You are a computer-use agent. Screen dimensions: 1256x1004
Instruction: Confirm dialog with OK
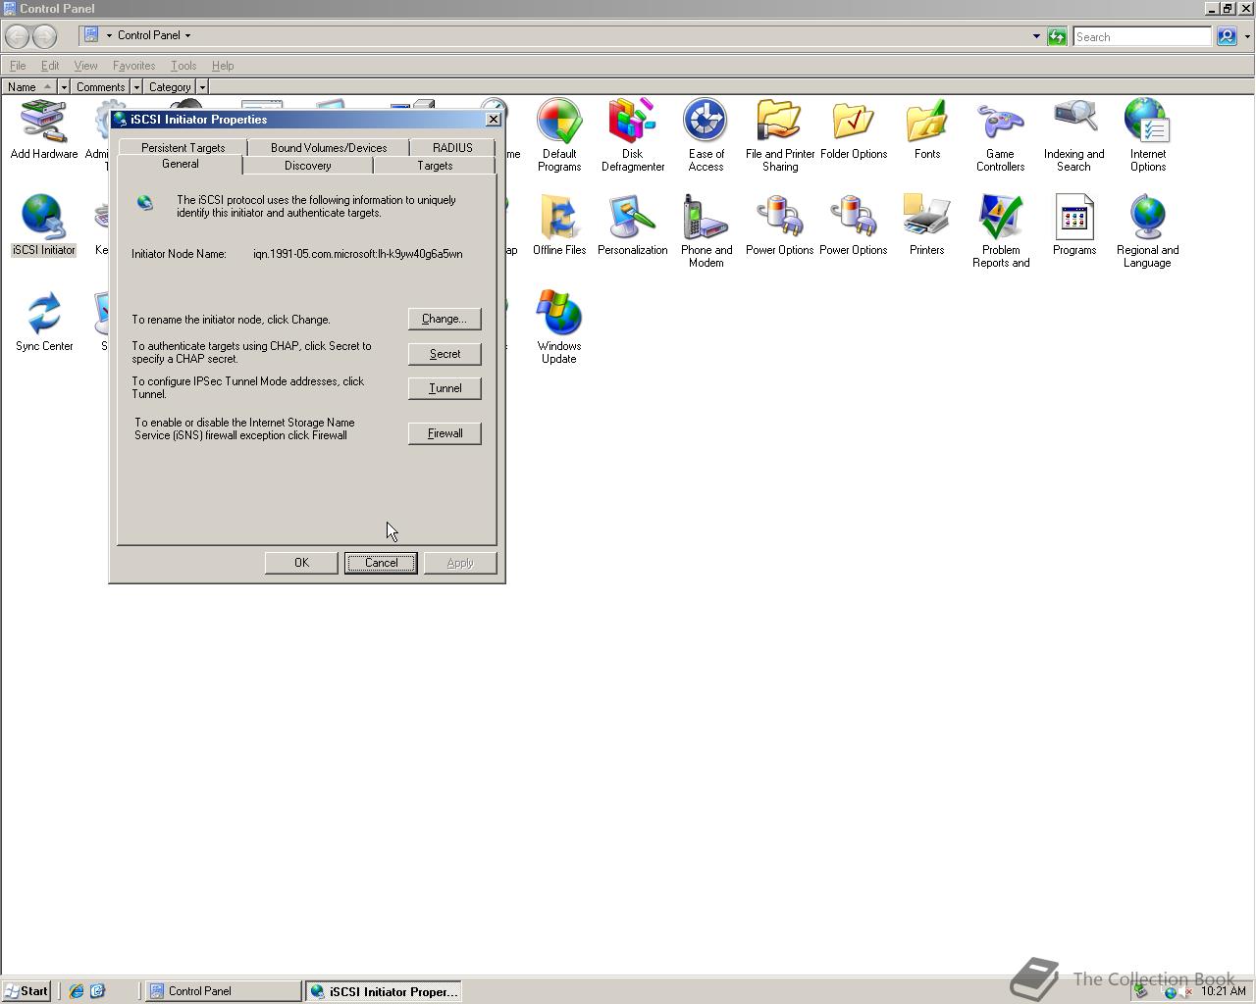301,563
